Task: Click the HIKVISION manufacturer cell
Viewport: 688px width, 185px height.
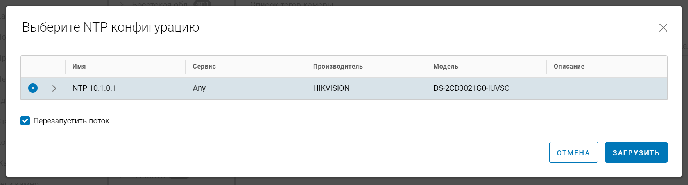Action: tap(331, 88)
